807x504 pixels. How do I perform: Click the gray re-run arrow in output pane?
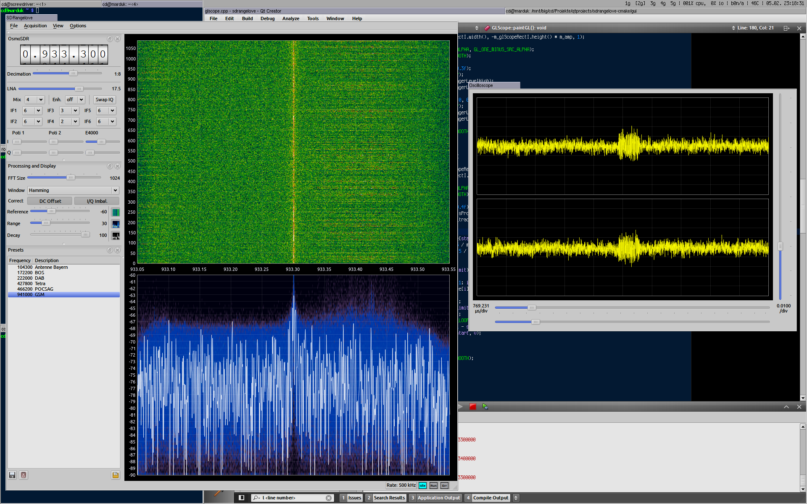click(x=460, y=407)
